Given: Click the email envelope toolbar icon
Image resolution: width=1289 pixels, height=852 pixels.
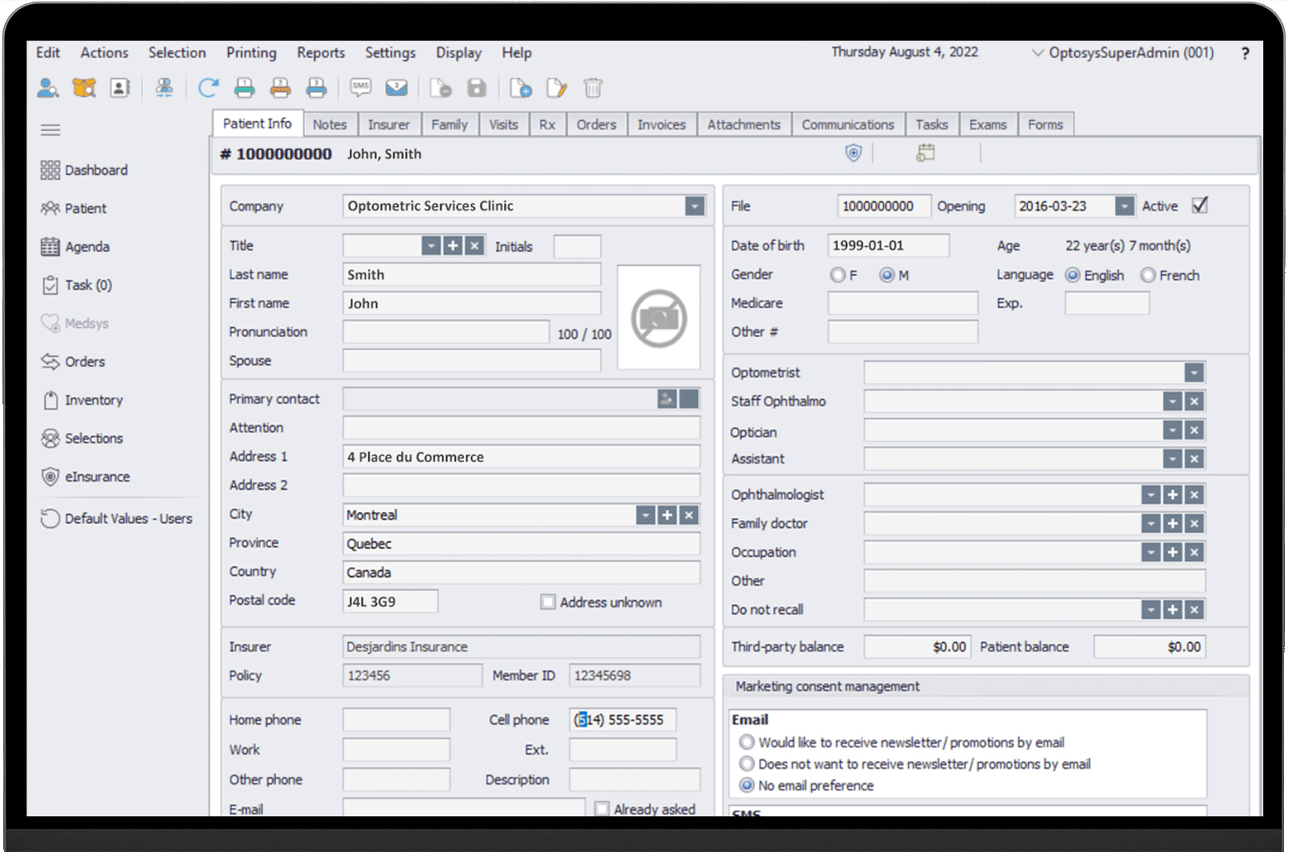Looking at the screenshot, I should click(x=397, y=88).
